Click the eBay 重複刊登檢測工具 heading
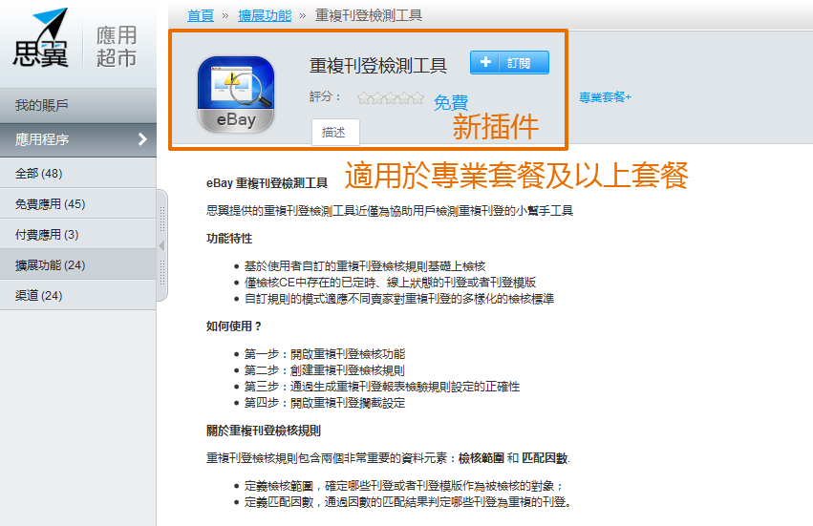The height and width of the screenshot is (526, 813). [x=267, y=183]
